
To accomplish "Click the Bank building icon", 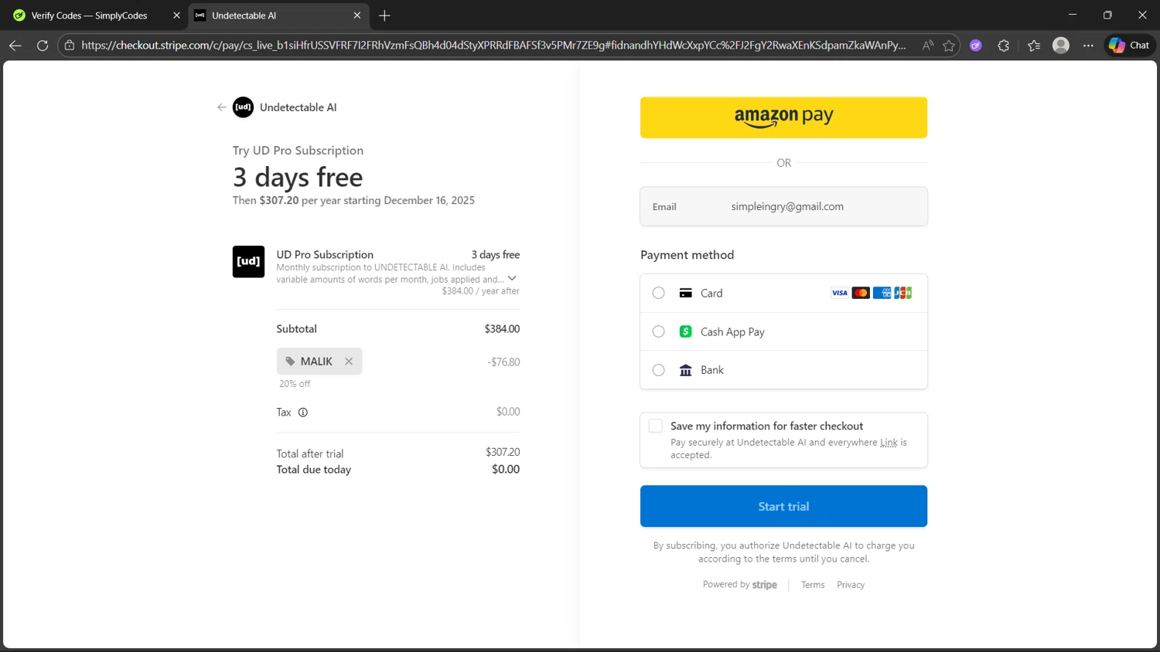I will (x=685, y=370).
